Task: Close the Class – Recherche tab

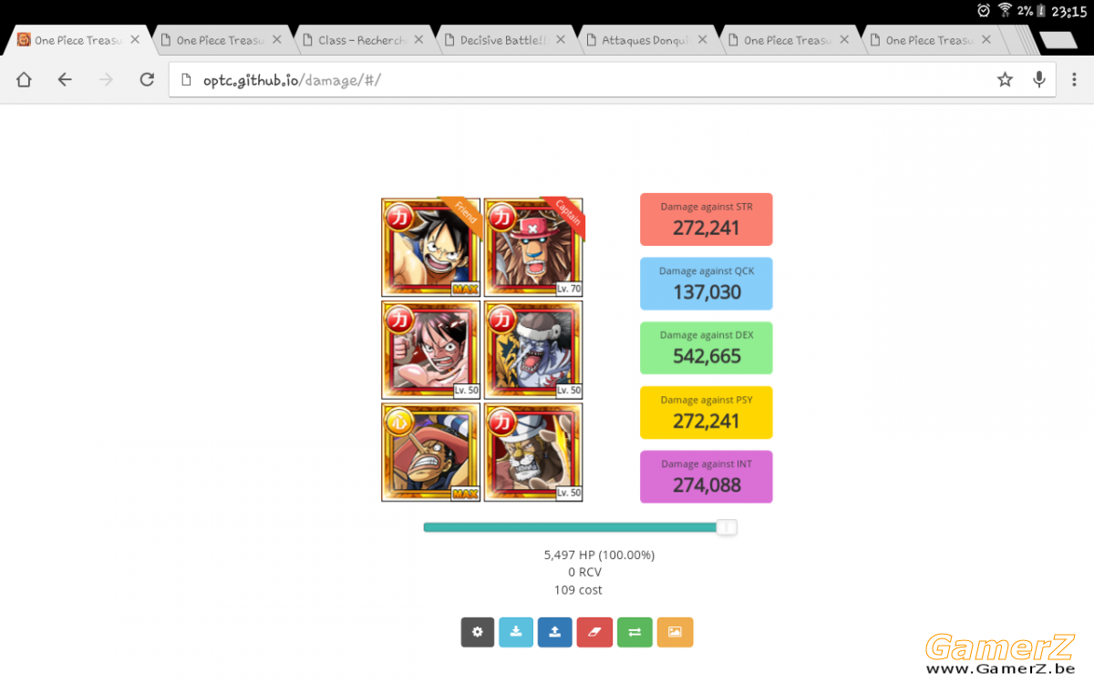Action: click(418, 40)
